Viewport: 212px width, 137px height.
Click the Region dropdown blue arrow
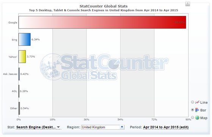click(x=122, y=127)
